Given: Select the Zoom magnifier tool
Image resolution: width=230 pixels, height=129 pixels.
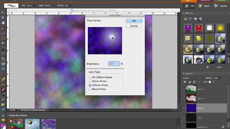Looking at the screenshot, I should [x=3, y=18].
